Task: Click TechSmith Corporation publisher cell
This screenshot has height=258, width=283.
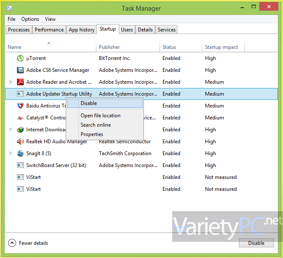Action: pos(125,153)
